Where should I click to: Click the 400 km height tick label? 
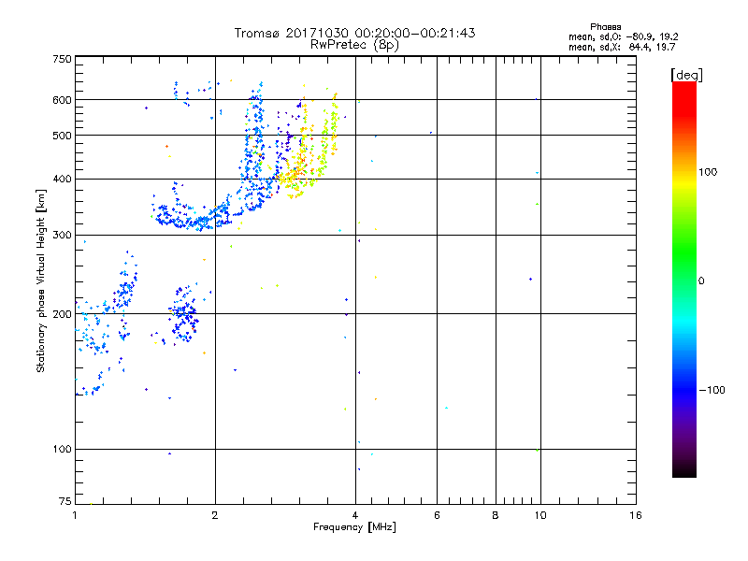point(62,180)
